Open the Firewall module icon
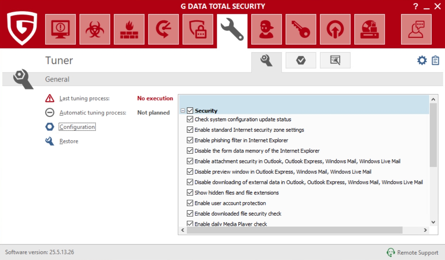Screen dimensions: 445x260 (129, 29)
